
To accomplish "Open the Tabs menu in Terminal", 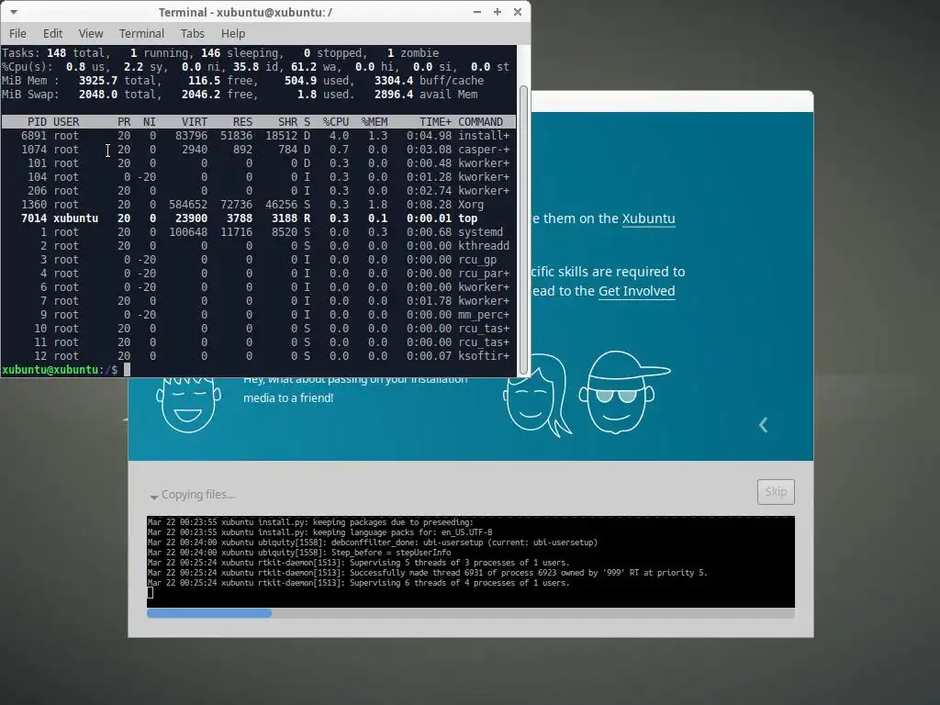I will (193, 34).
